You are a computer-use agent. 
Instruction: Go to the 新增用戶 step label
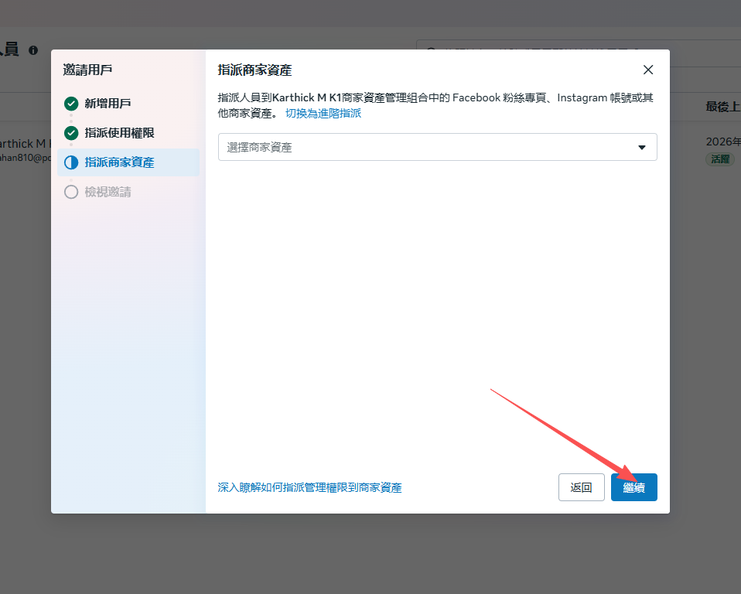click(x=108, y=104)
